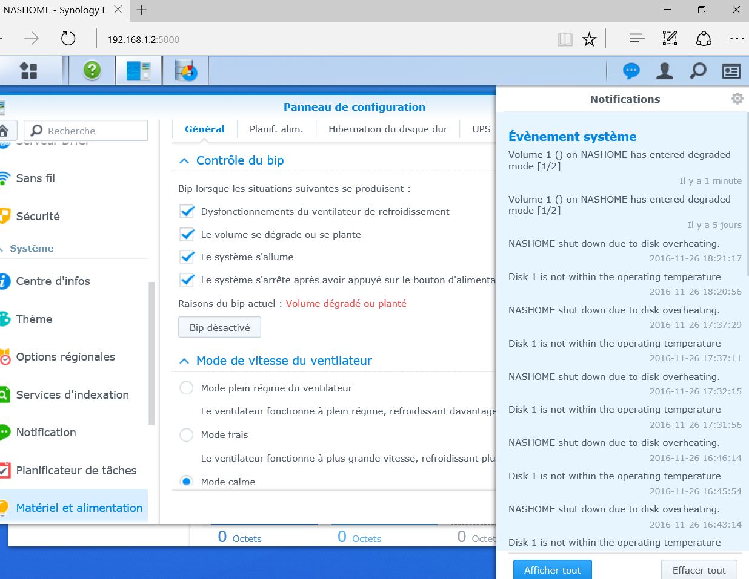Click the Control Panel home icon
Screen dimensions: 749x579
(4, 130)
